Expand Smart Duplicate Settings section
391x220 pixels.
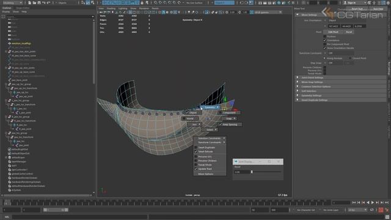pos(340,100)
